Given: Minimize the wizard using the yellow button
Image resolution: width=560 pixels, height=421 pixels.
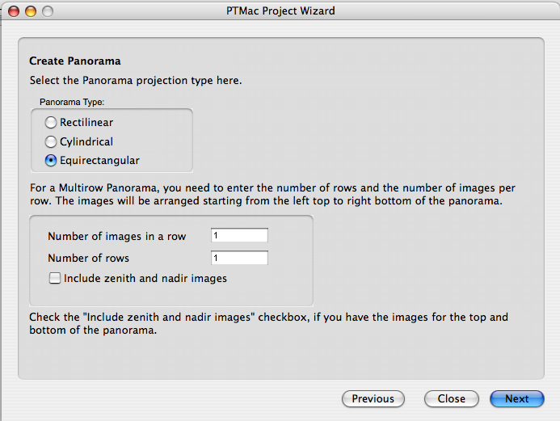Looking at the screenshot, I should (32, 11).
